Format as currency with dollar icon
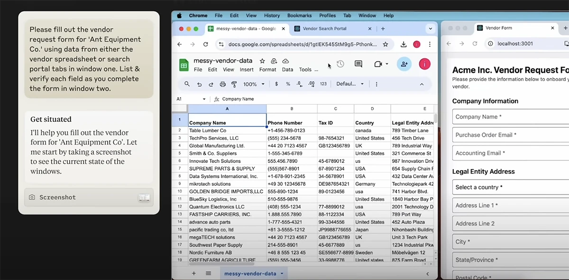569x280 pixels. tap(276, 84)
